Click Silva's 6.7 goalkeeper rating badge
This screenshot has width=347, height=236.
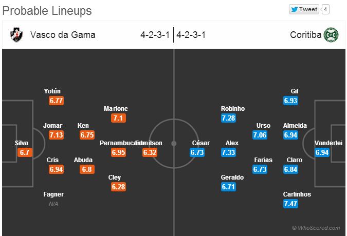pos(25,152)
